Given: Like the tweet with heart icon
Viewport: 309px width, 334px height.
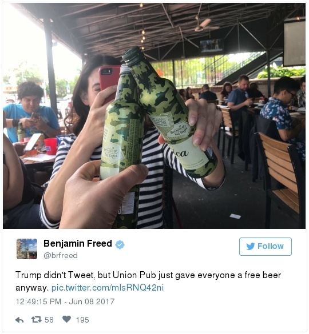Looking at the screenshot, I should [66, 319].
